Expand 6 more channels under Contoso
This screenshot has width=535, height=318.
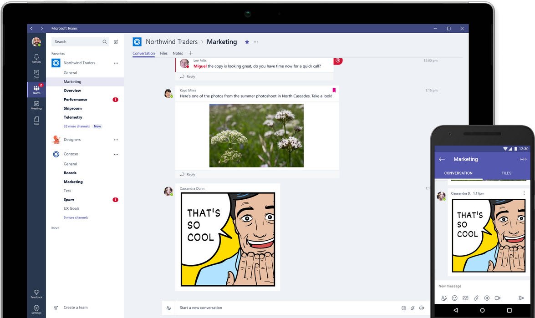pos(76,217)
